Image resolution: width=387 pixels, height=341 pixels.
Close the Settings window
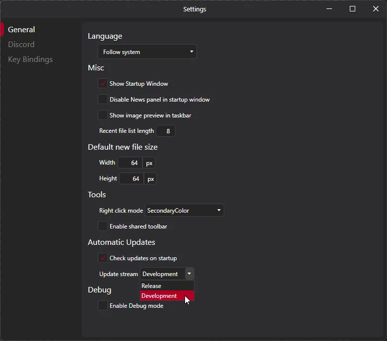click(376, 9)
